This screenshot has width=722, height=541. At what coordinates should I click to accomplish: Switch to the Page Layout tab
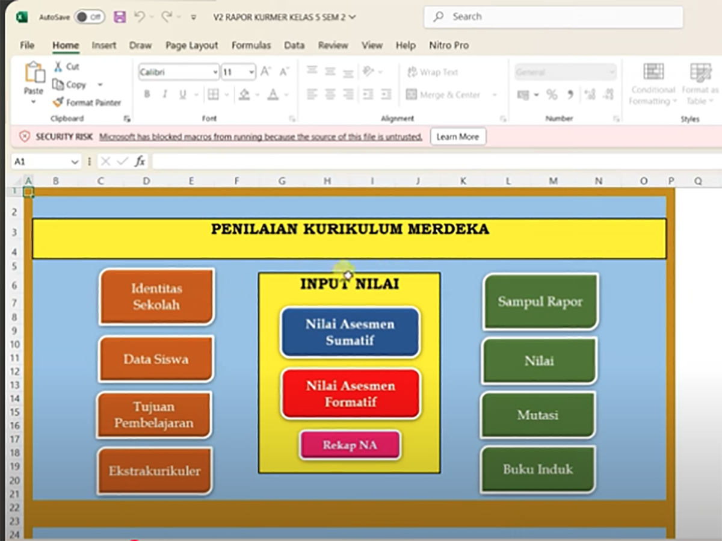[191, 45]
